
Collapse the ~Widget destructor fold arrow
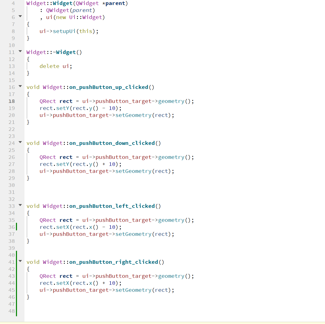coord(20,51)
